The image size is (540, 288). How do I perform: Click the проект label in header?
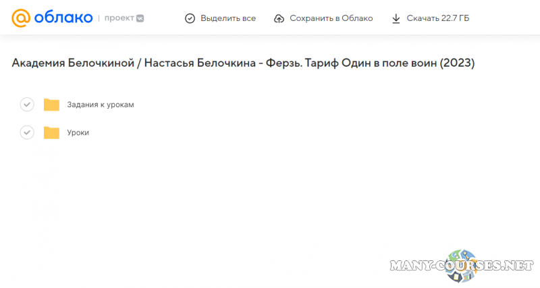pyautogui.click(x=119, y=18)
